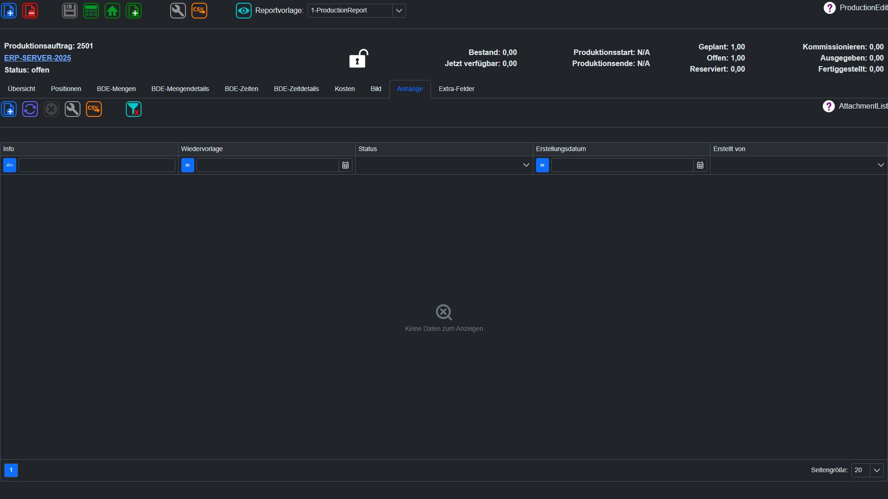This screenshot has height=499, width=888.
Task: Open calendar picker for Wiedervorlage filter
Action: click(x=345, y=165)
